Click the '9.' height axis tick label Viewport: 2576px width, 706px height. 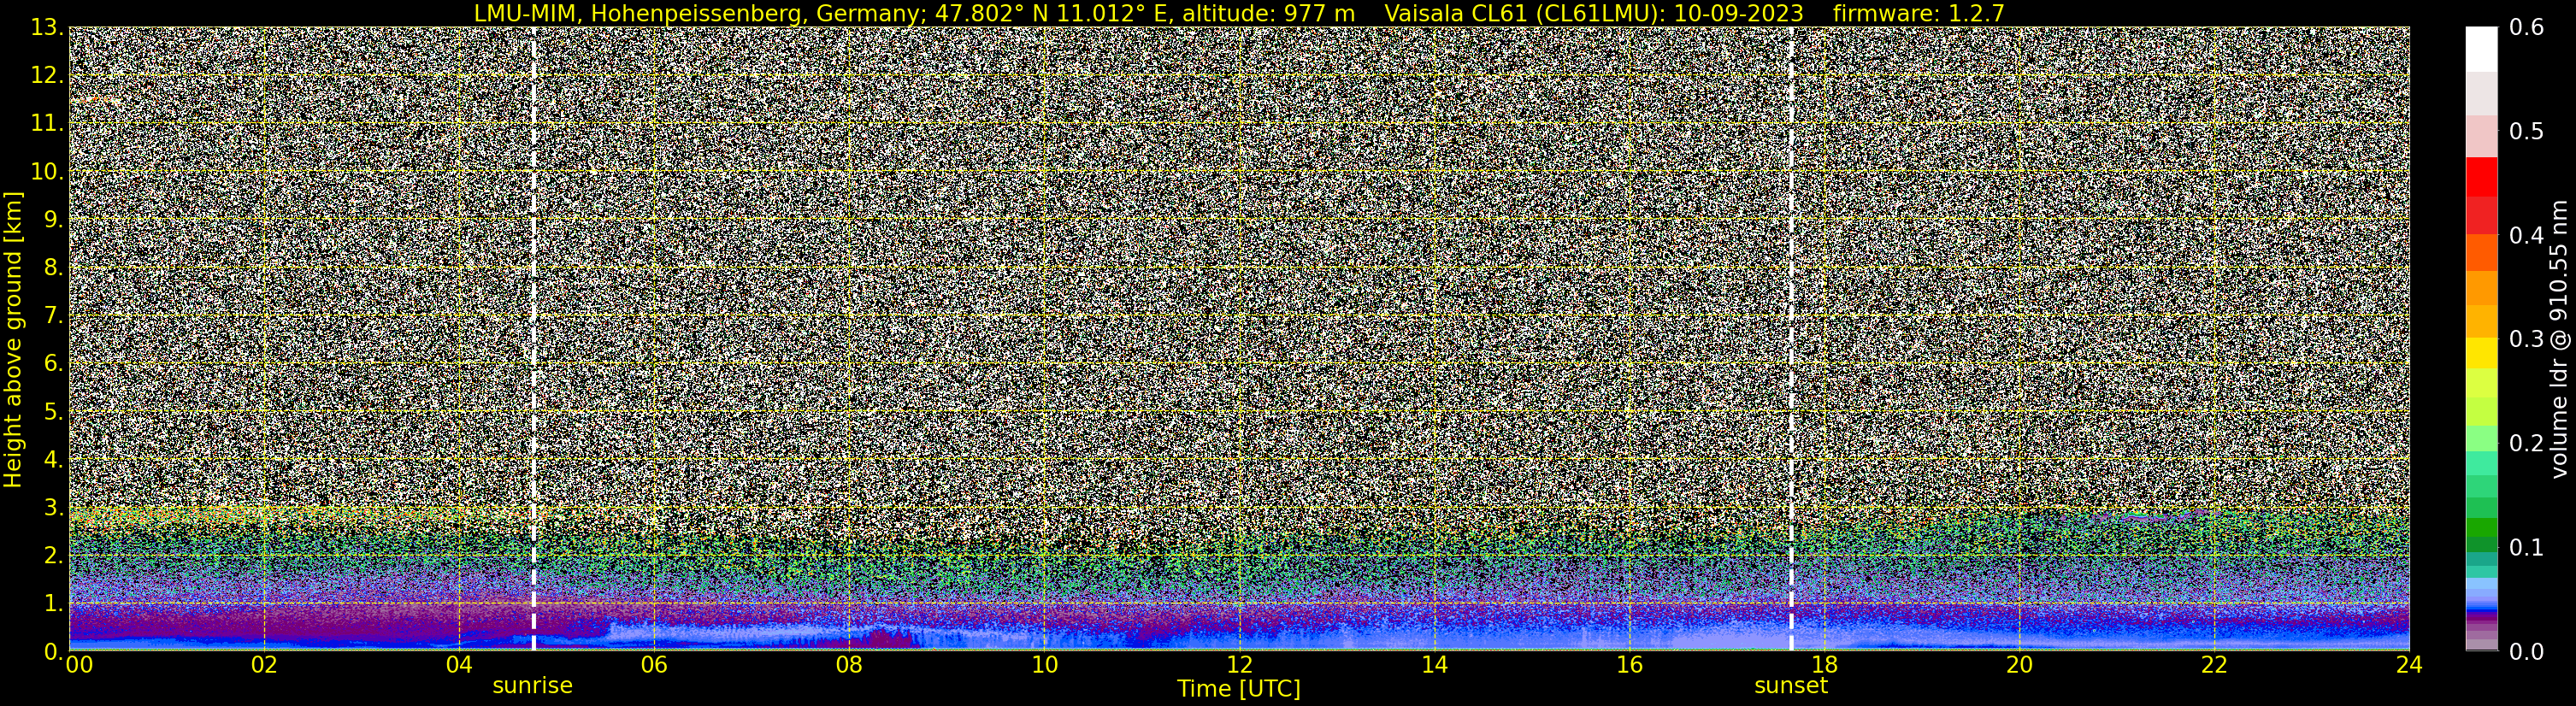tap(54, 220)
